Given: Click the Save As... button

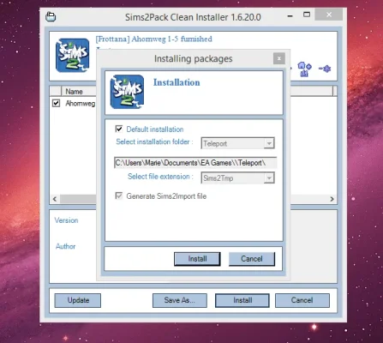Looking at the screenshot, I should tap(180, 300).
